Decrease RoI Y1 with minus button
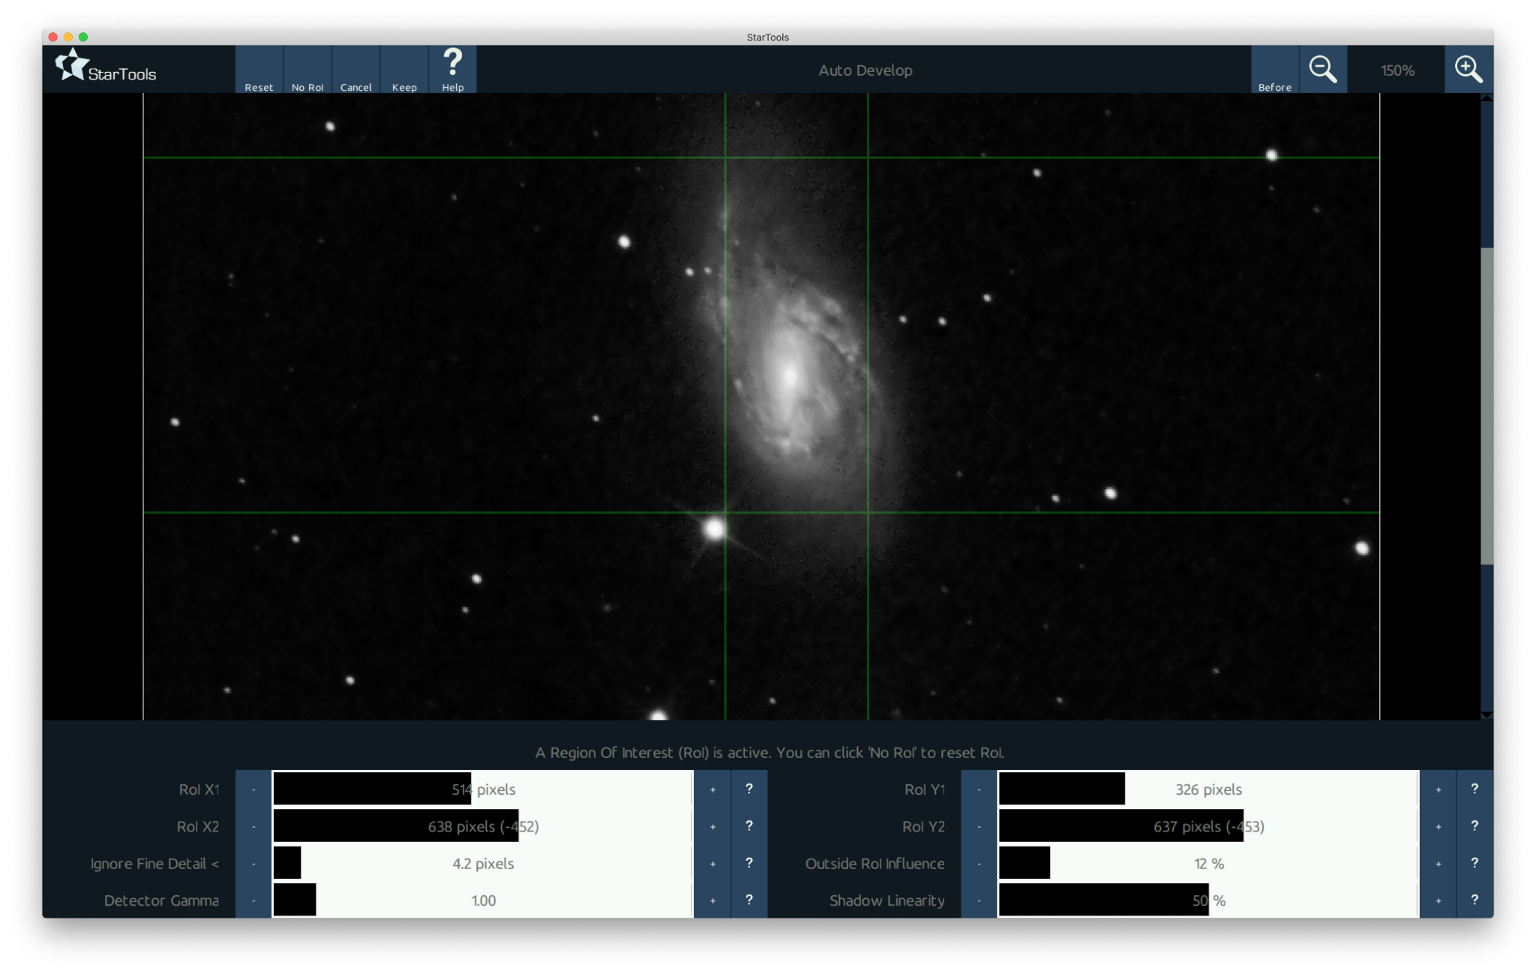 (x=979, y=790)
